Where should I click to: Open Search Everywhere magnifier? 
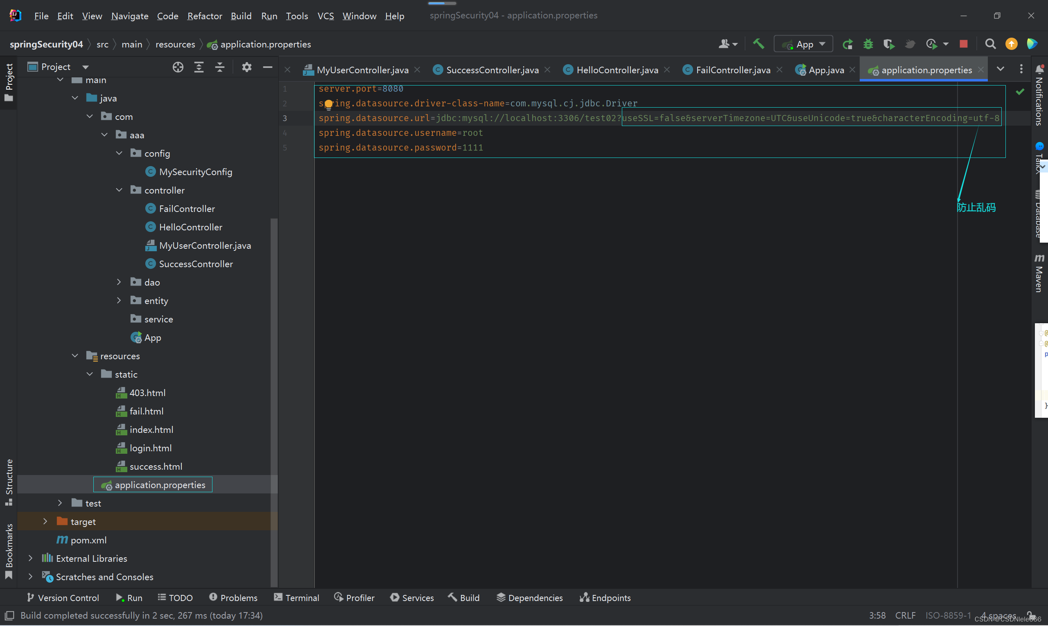pos(991,43)
